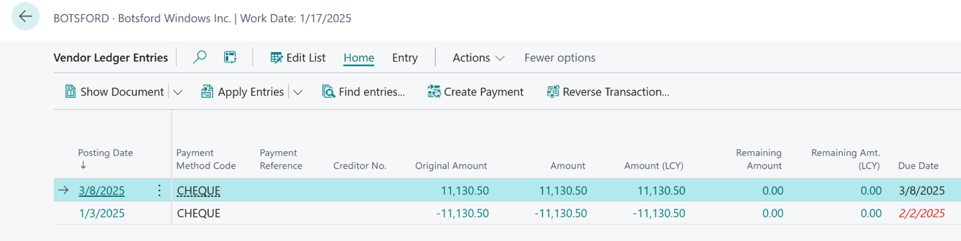The height and width of the screenshot is (241, 961).
Task: Switch to the Home tab
Action: coord(359,58)
